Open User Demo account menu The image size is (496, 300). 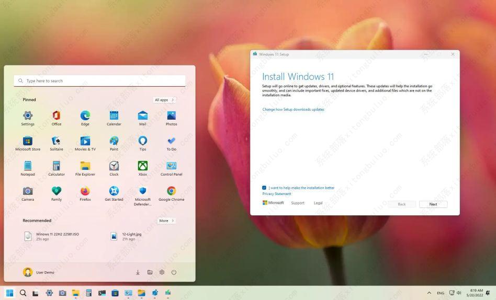point(39,272)
